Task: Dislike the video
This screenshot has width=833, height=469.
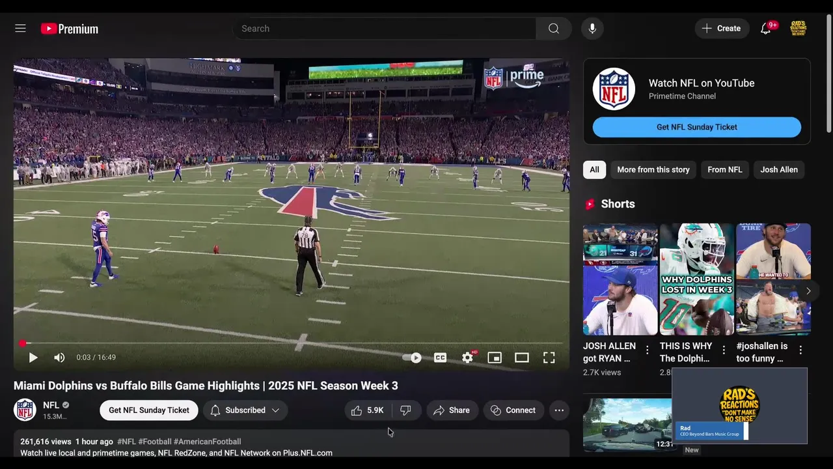Action: (x=406, y=410)
